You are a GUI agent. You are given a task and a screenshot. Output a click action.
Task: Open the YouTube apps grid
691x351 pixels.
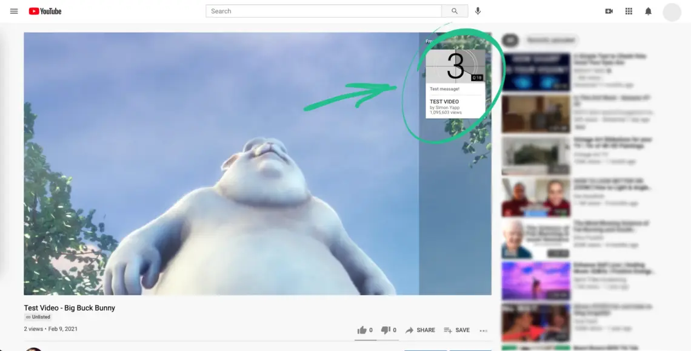click(629, 11)
